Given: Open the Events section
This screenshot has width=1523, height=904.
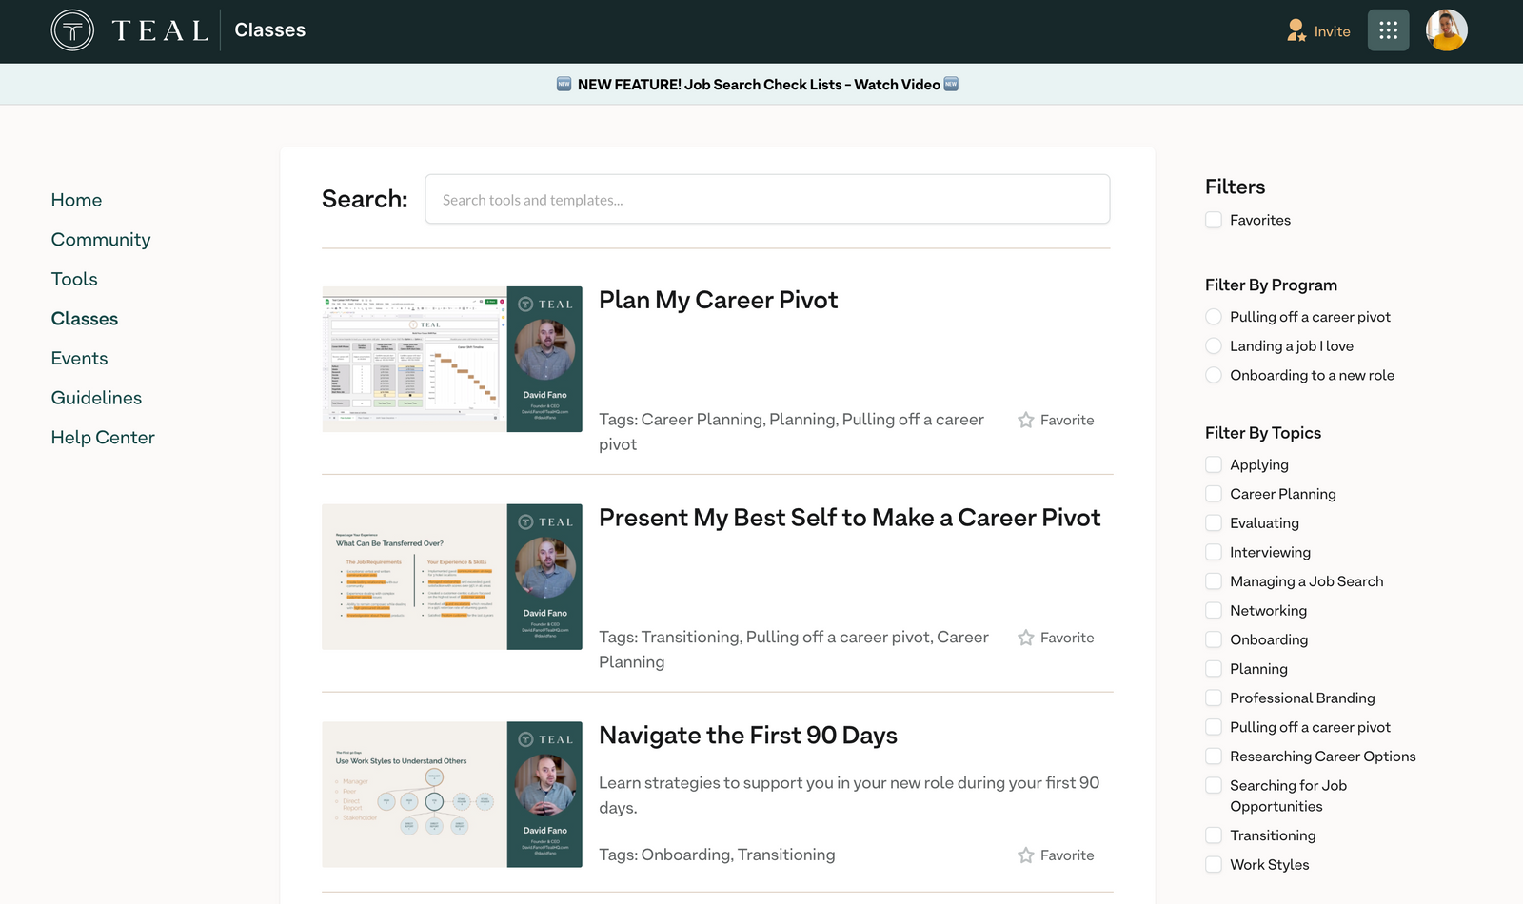Looking at the screenshot, I should [x=79, y=358].
